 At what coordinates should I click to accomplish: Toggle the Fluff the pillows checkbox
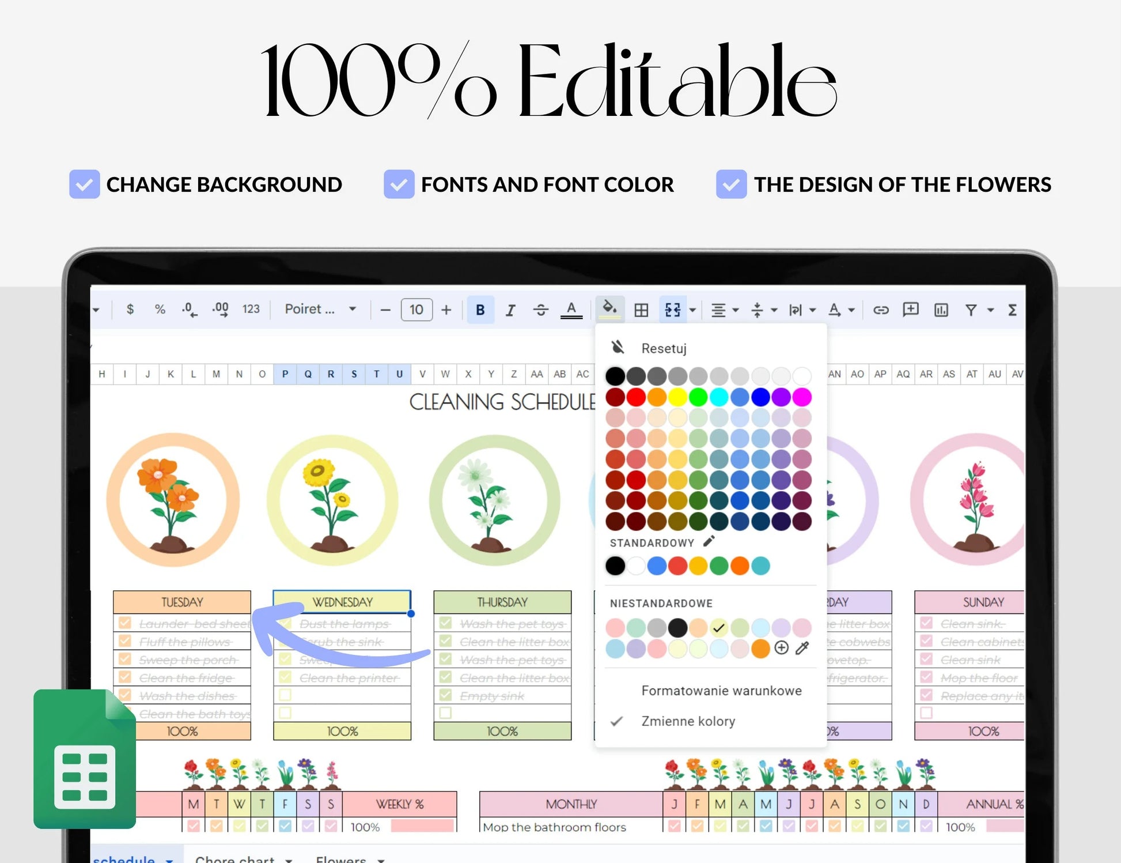(x=125, y=641)
